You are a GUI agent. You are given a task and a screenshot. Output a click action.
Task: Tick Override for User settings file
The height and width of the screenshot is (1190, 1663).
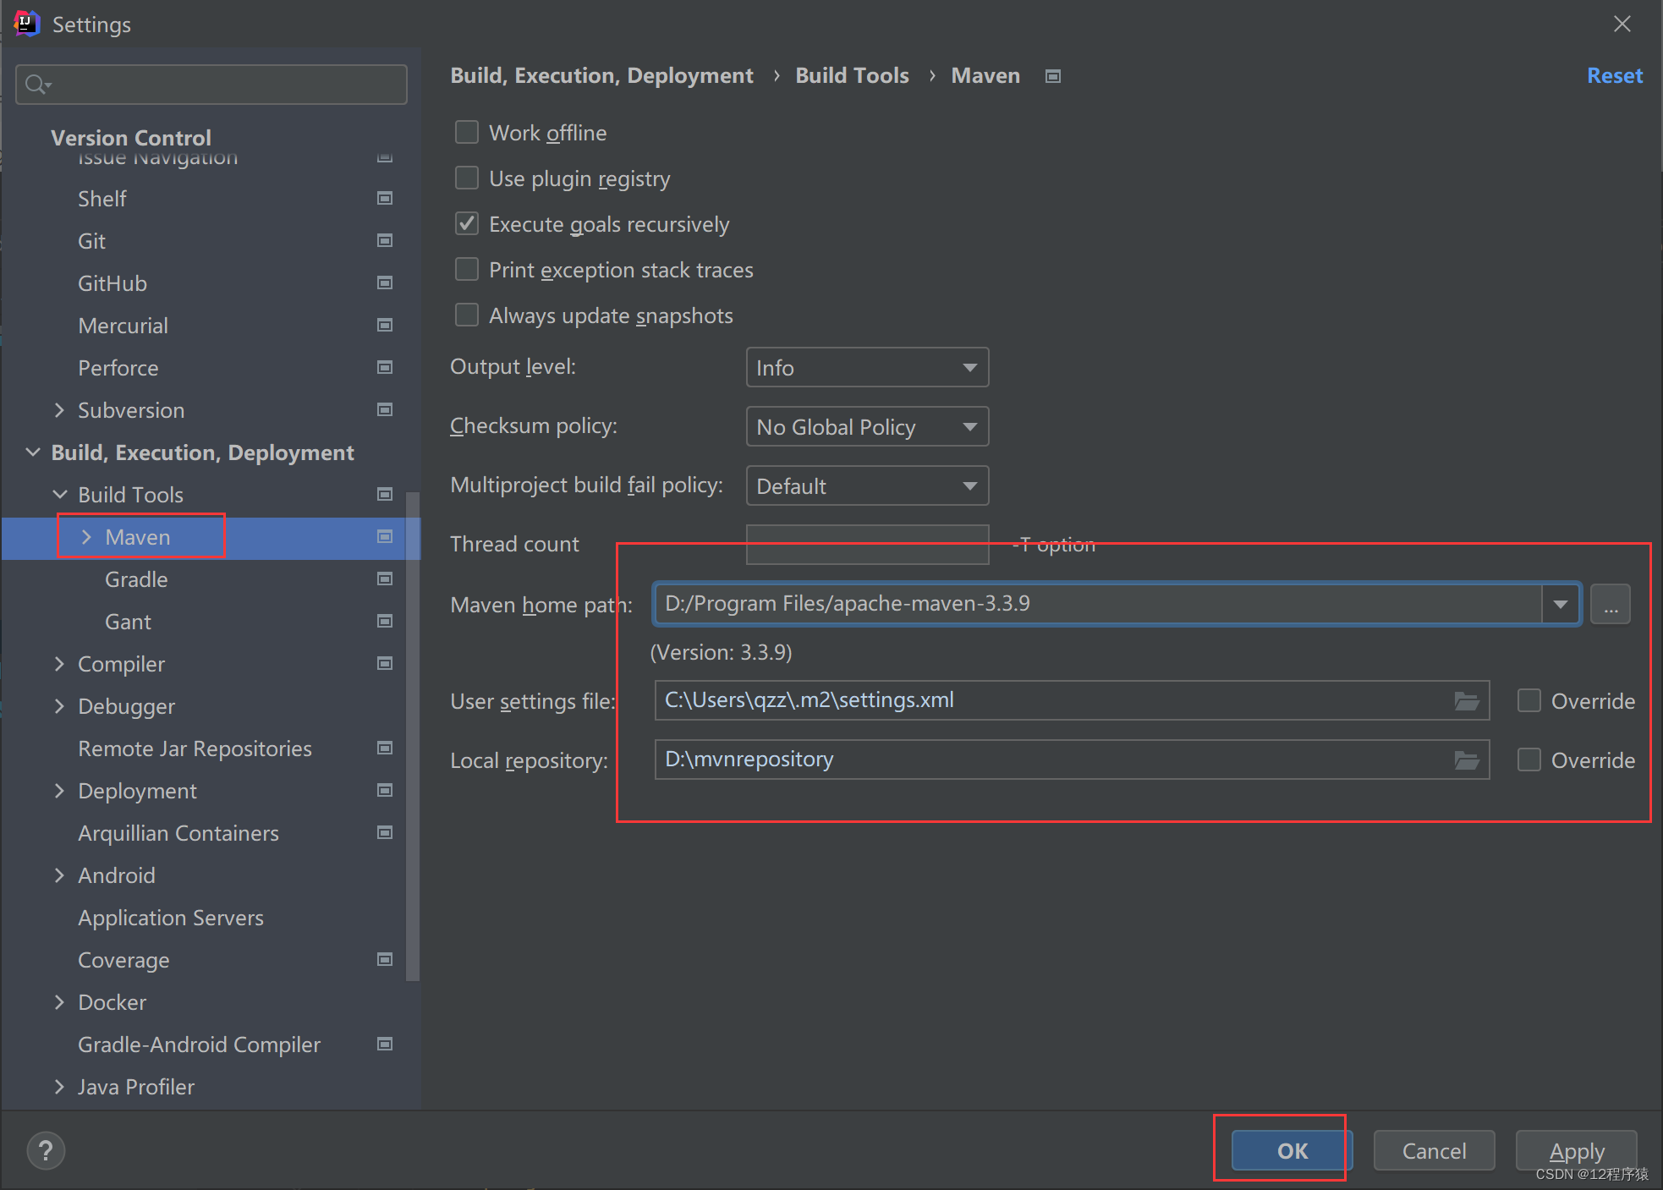coord(1529,700)
